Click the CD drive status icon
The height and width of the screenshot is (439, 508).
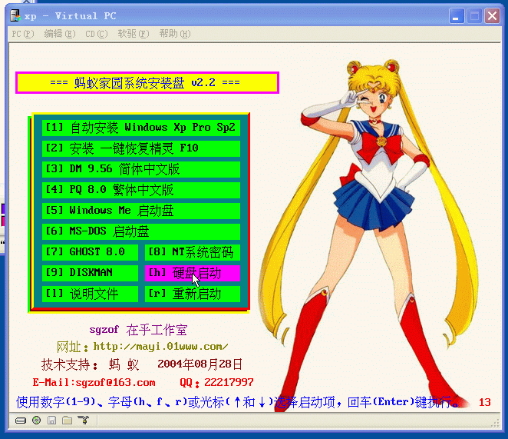coord(37,421)
